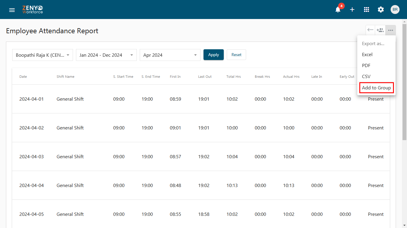Click the Late In column header
407x228 pixels.
click(x=317, y=77)
